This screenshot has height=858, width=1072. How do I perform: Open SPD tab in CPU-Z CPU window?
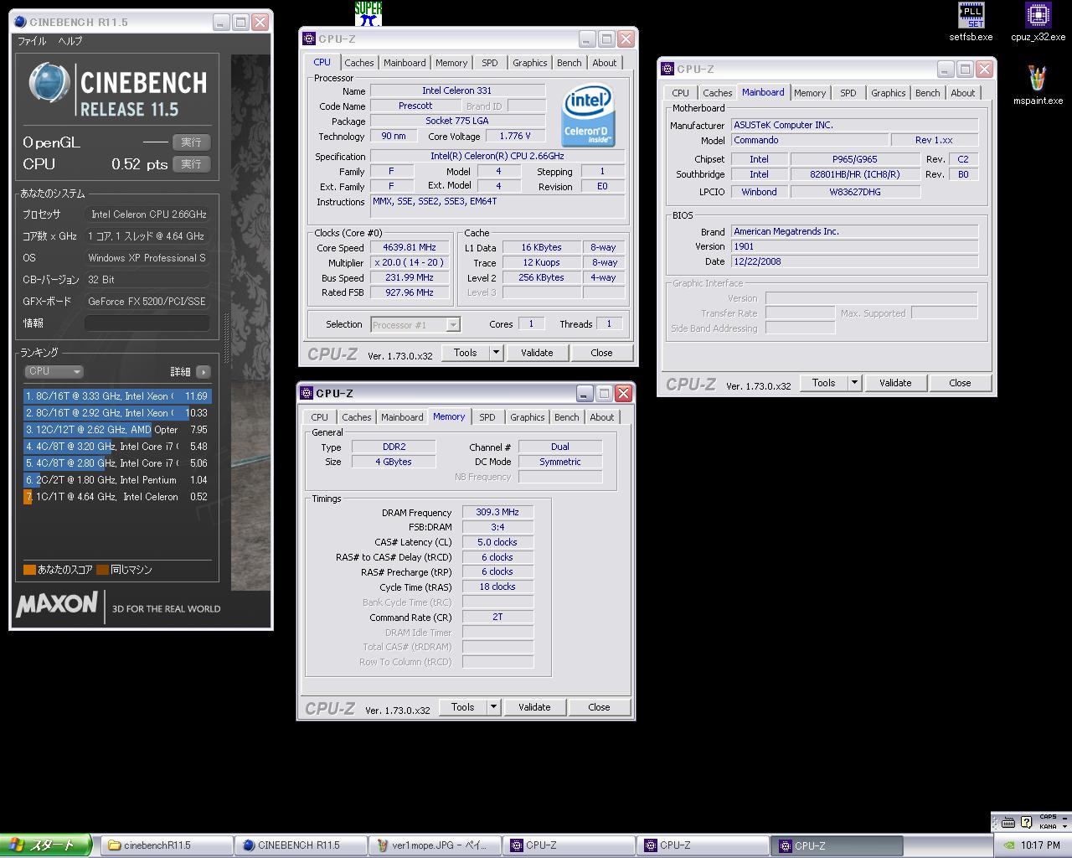(x=490, y=63)
